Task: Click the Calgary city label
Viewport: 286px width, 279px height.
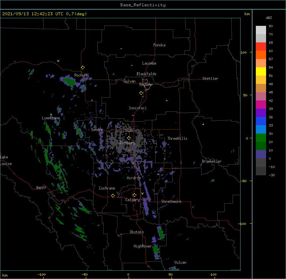Action: tap(132, 200)
